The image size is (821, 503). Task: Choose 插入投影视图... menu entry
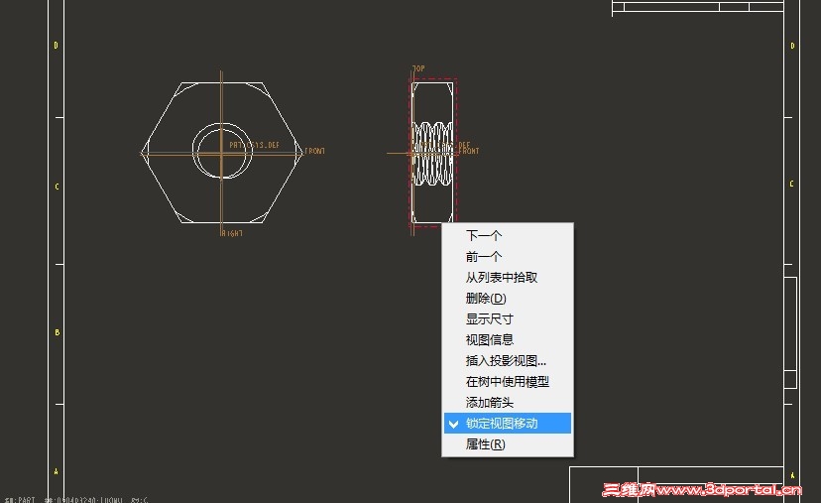pos(508,360)
